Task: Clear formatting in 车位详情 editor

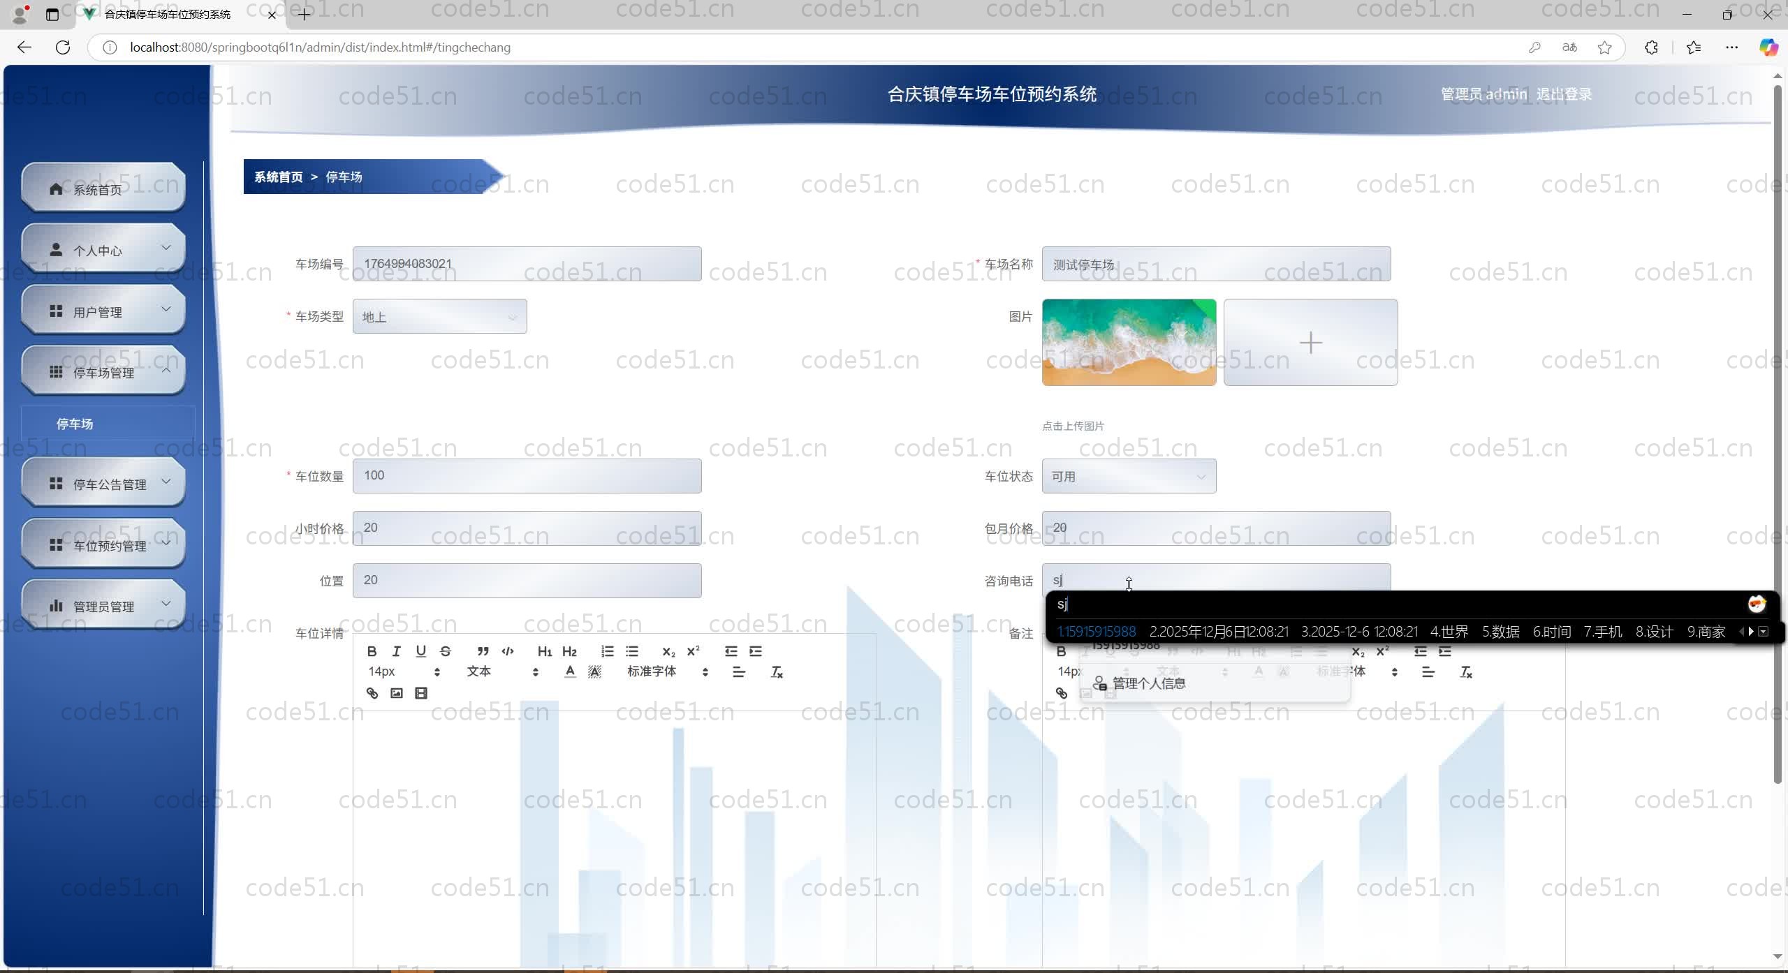Action: [777, 672]
